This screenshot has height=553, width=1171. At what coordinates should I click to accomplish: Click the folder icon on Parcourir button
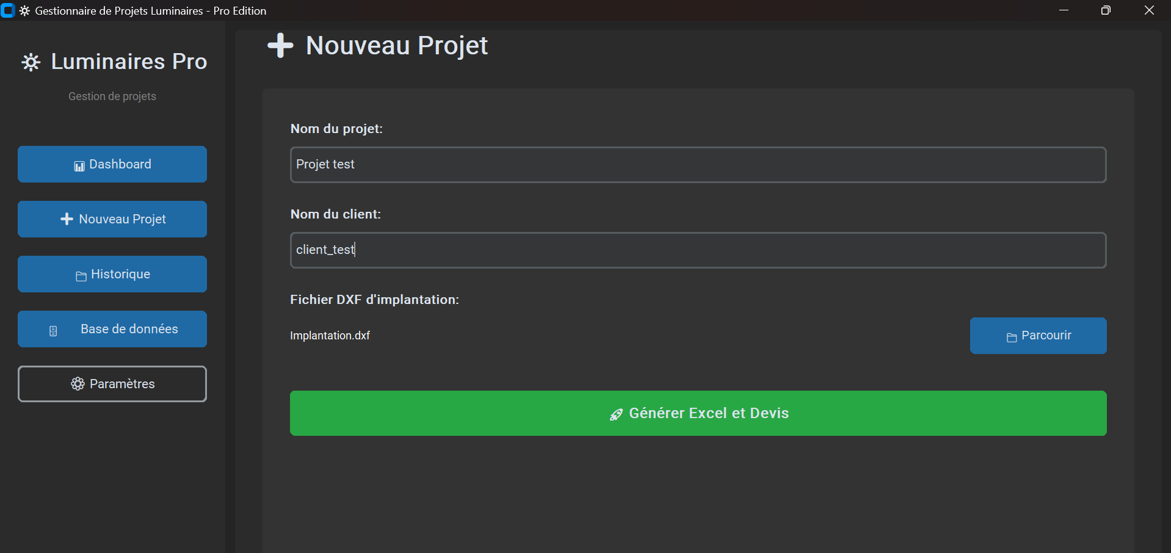pos(1010,336)
